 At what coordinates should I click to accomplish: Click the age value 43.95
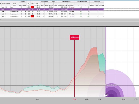click(x=29, y=12)
